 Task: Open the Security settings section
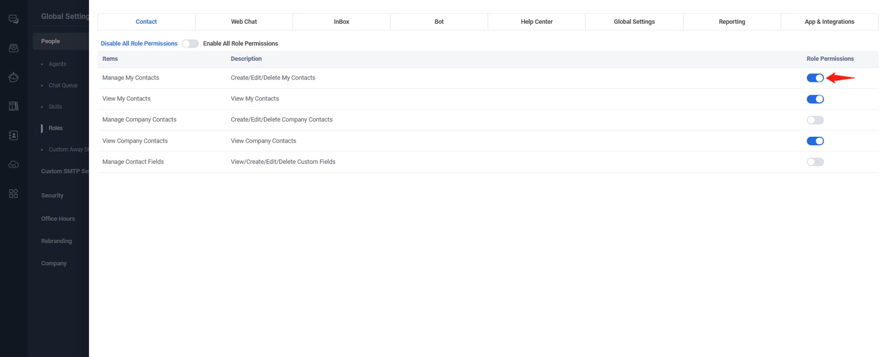52,195
